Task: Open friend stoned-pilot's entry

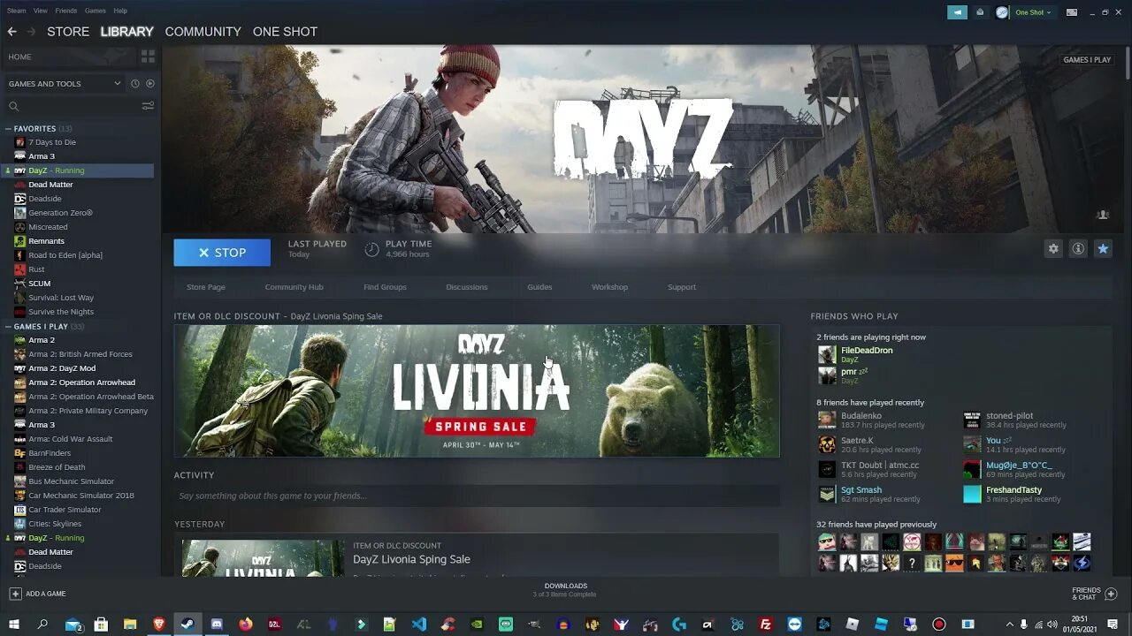Action: [1014, 420]
